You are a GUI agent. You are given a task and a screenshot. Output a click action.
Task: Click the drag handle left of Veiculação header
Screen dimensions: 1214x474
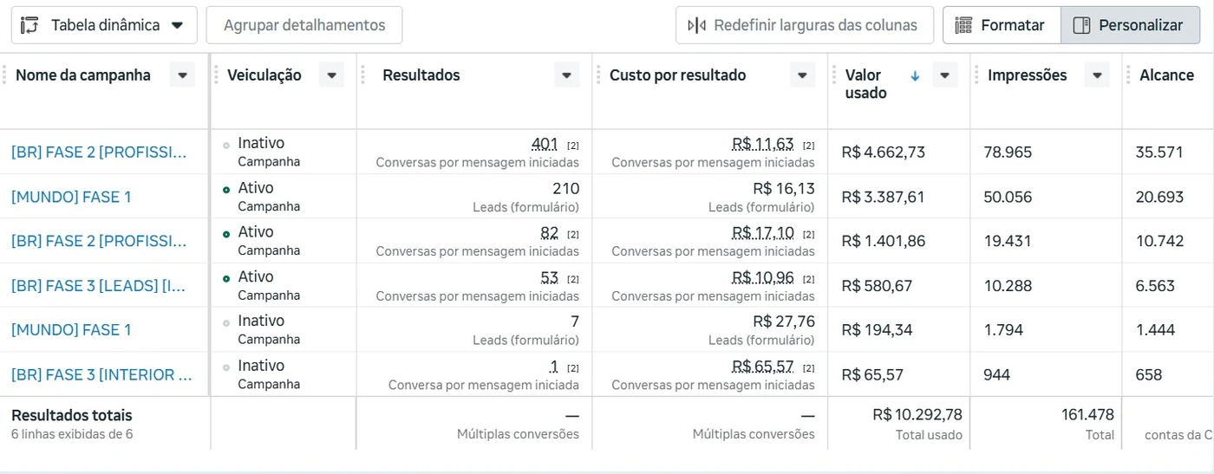coord(217,75)
